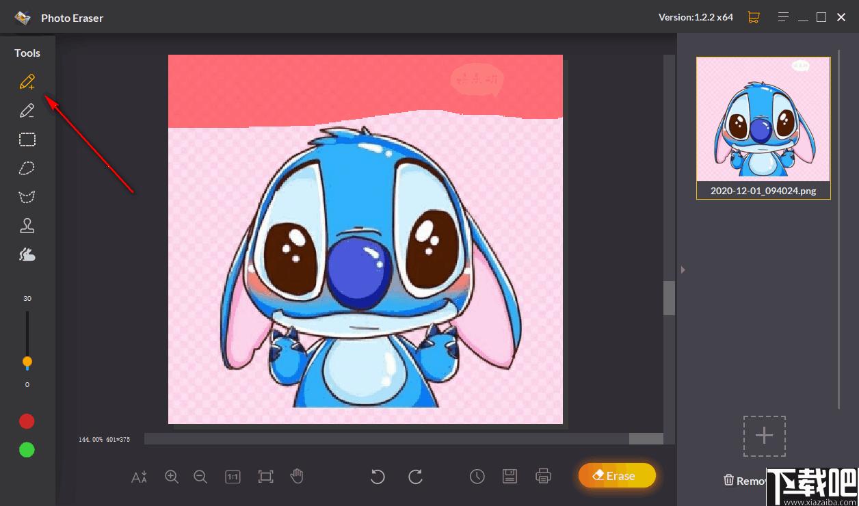Redo the last action

pyautogui.click(x=415, y=477)
